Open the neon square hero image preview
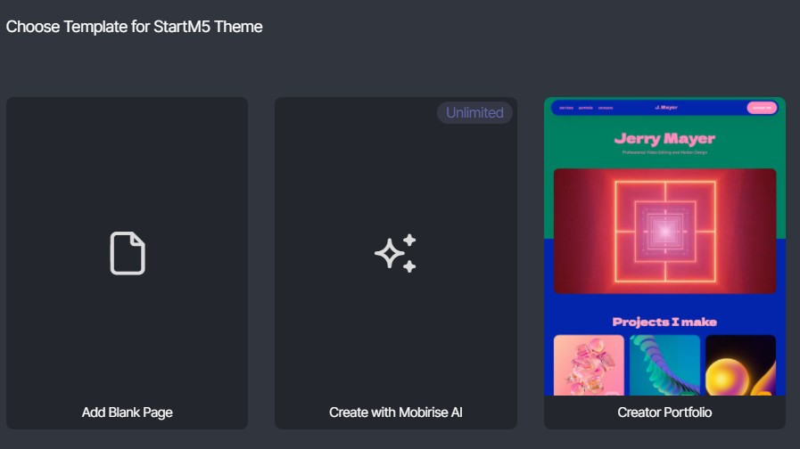The height and width of the screenshot is (449, 800). 664,231
